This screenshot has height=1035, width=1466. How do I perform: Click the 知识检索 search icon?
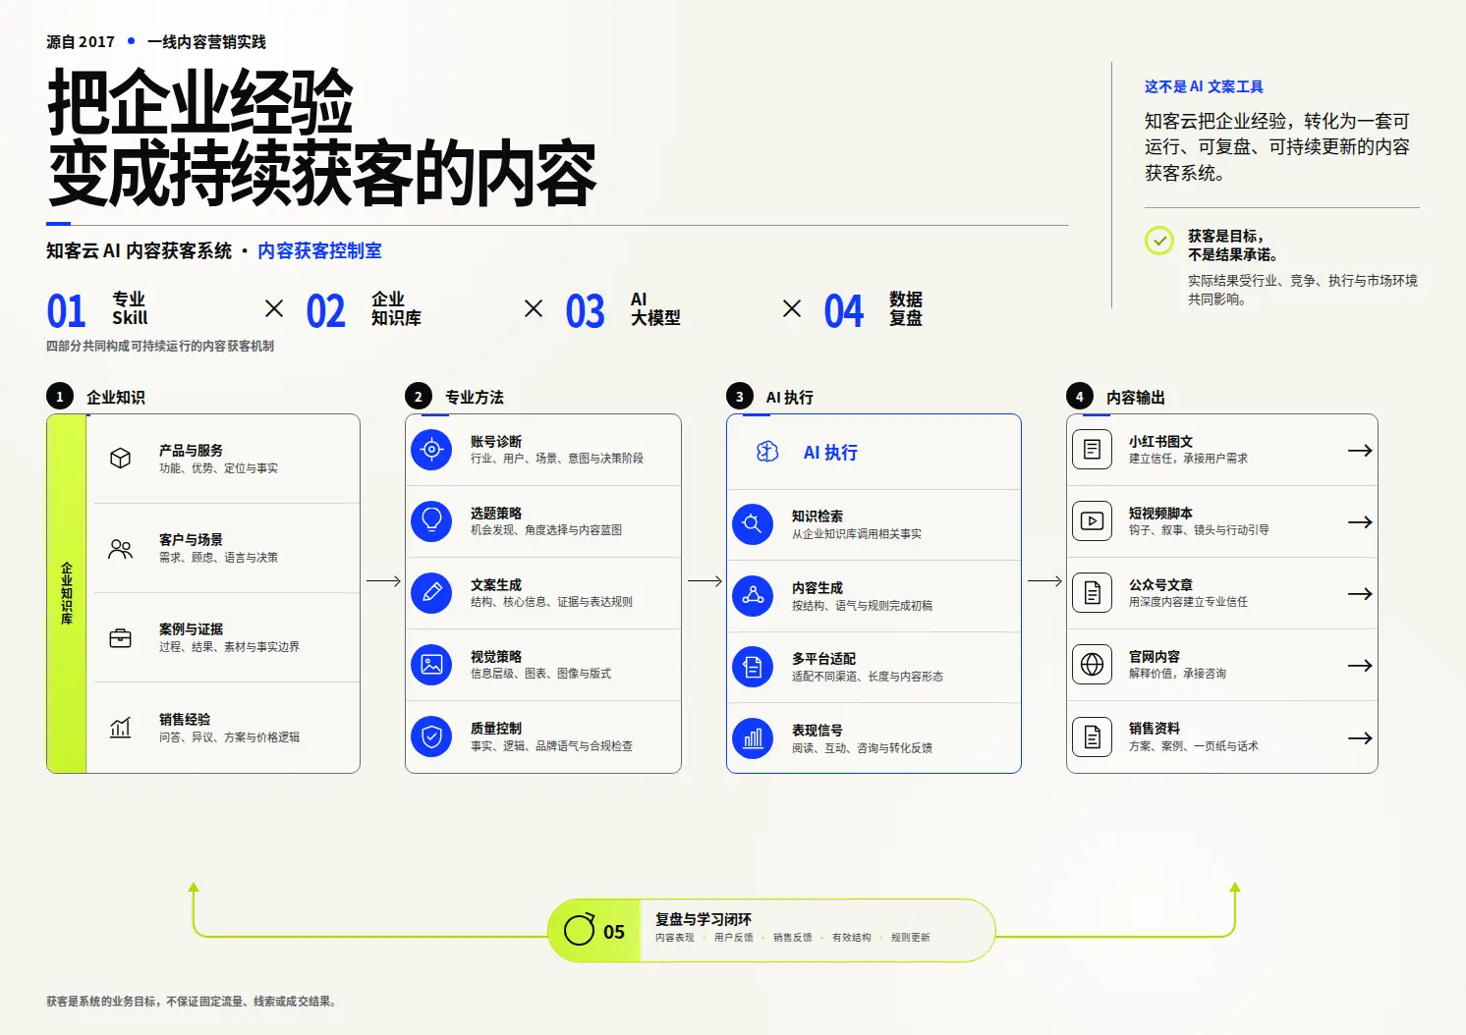click(x=753, y=524)
